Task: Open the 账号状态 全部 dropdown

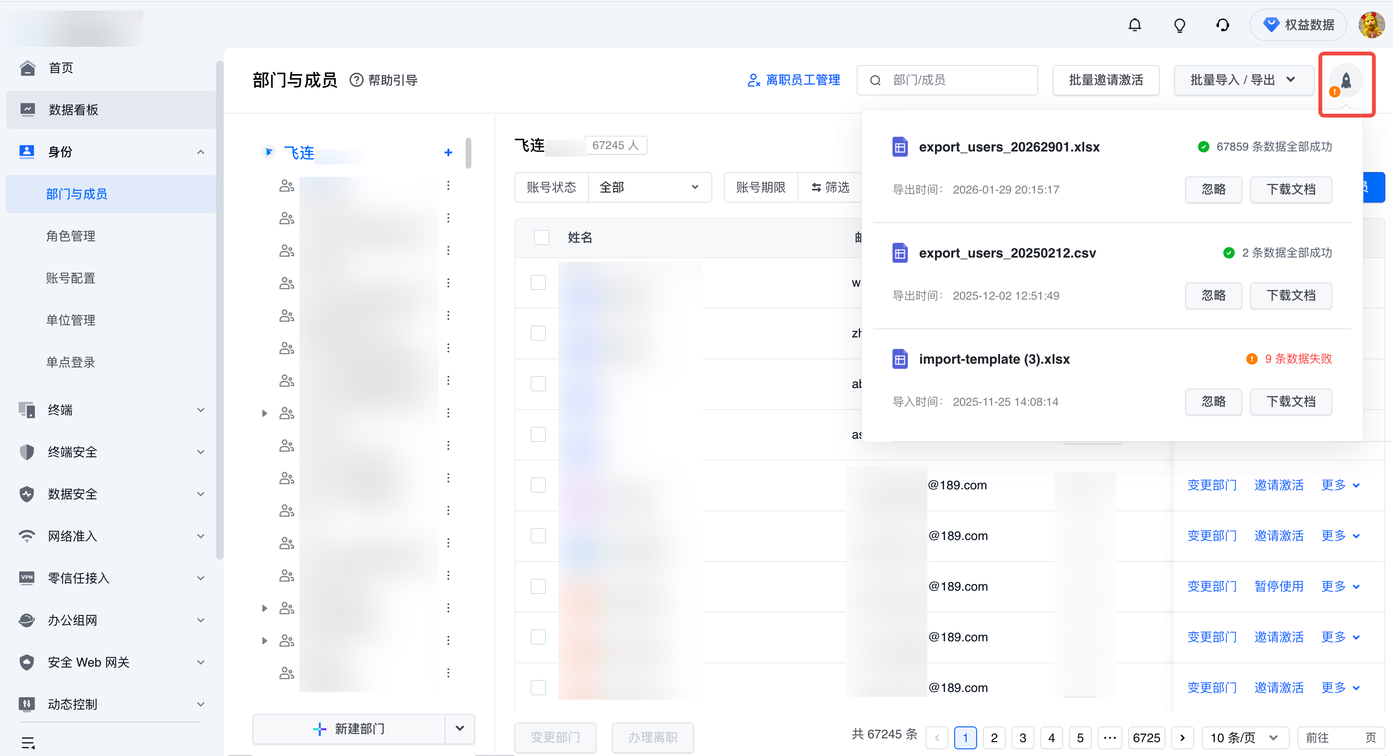Action: (650, 187)
